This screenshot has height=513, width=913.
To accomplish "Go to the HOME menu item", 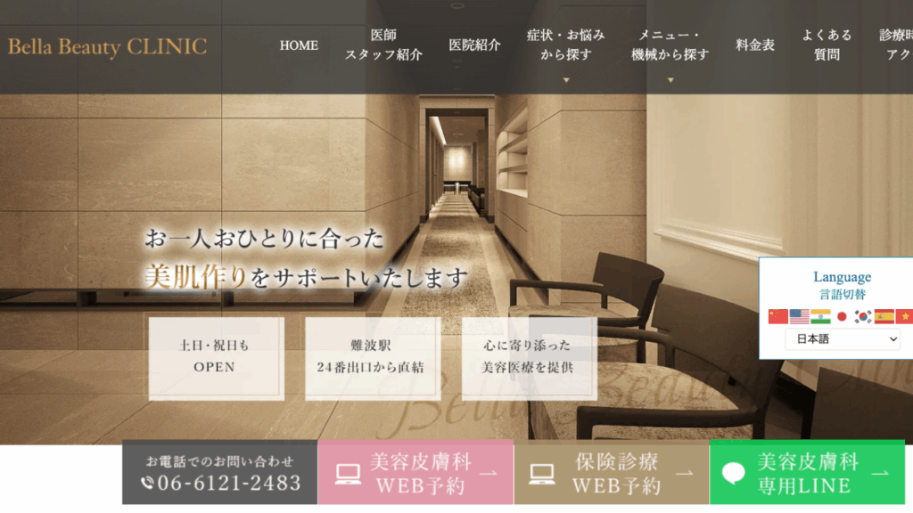I will tap(299, 45).
